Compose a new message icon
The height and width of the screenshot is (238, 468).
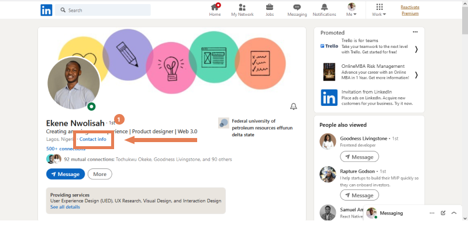point(443,213)
